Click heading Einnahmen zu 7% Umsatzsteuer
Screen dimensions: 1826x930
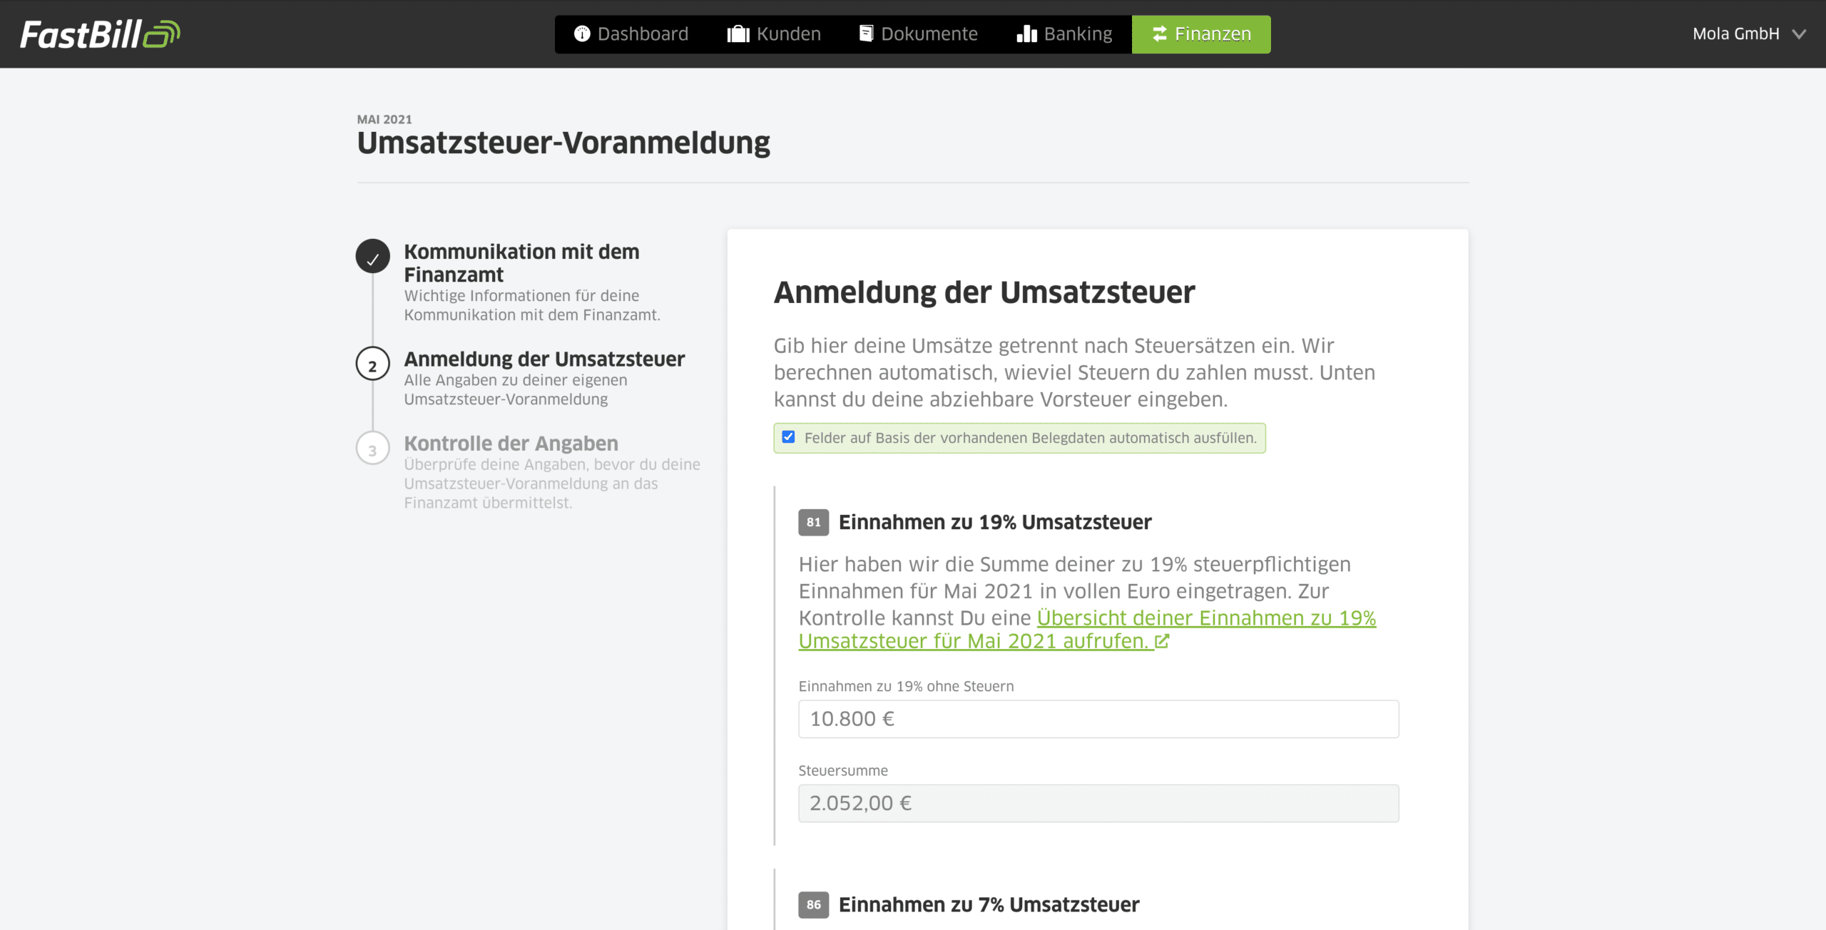pyautogui.click(x=989, y=904)
